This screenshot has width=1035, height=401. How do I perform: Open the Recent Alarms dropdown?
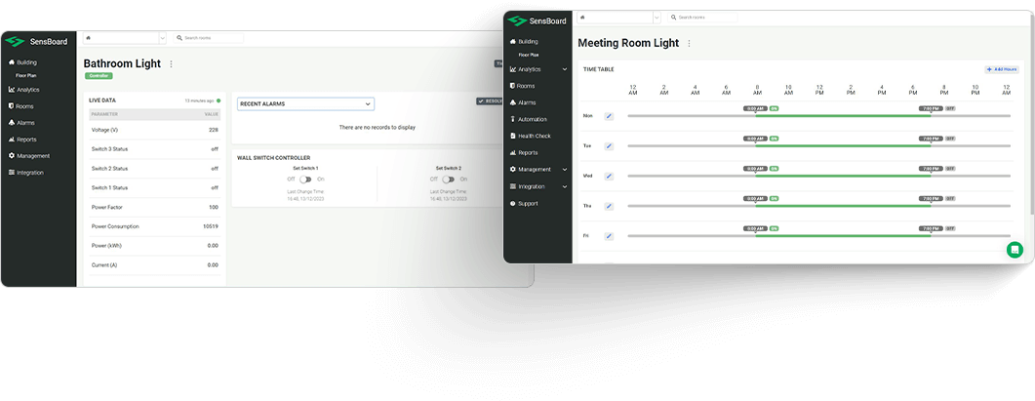click(x=305, y=103)
